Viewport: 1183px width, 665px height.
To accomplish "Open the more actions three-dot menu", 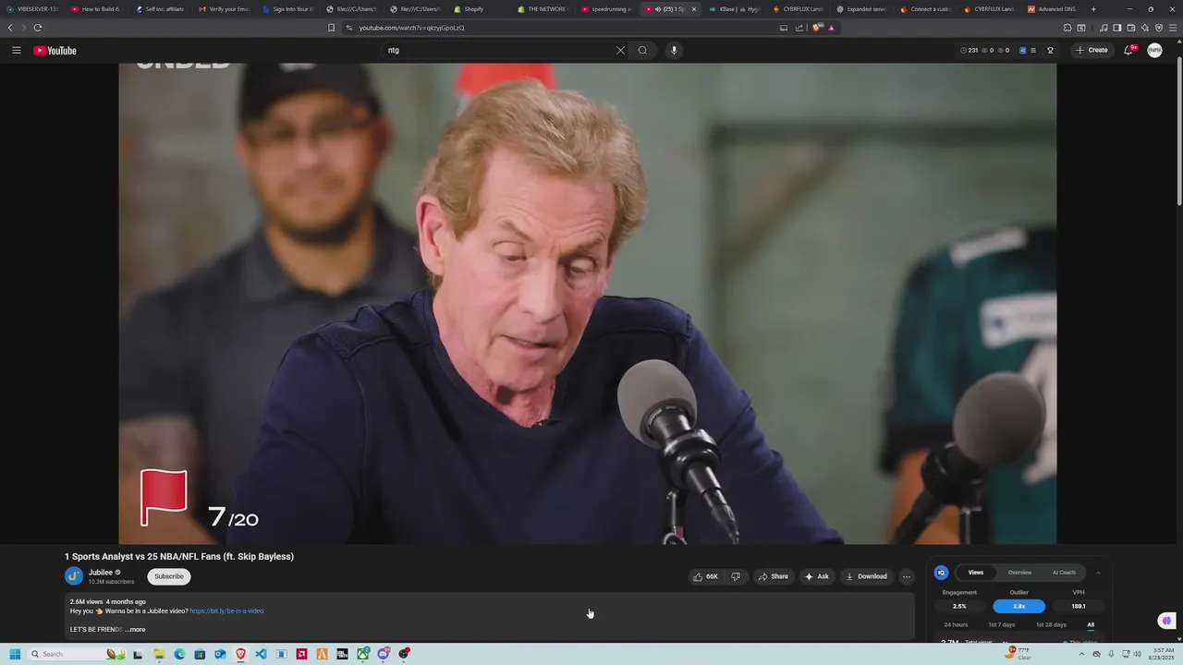I will (x=907, y=576).
